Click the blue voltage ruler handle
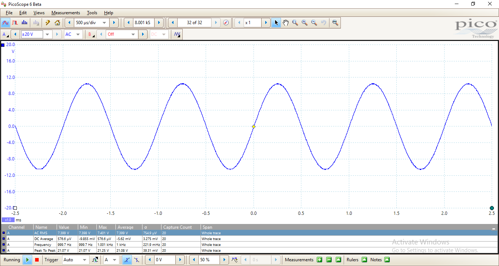 tap(3, 45)
